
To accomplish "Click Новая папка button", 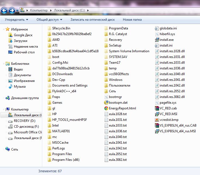I will (x=132, y=20).
